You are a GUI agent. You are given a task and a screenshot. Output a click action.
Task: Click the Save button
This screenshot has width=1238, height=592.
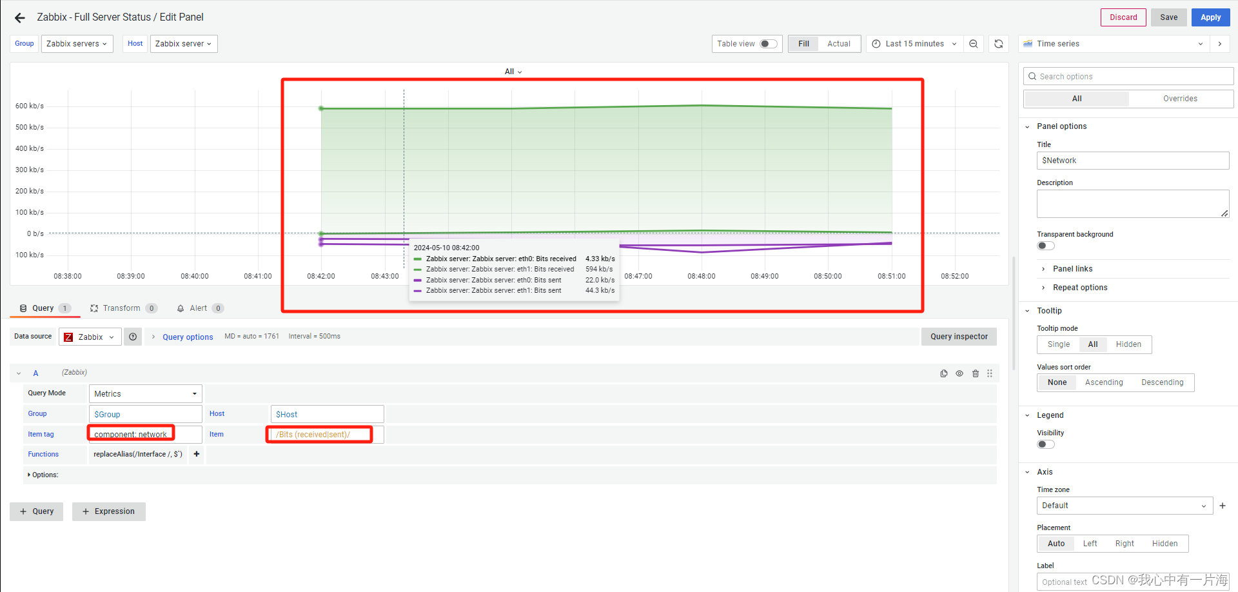pyautogui.click(x=1168, y=17)
